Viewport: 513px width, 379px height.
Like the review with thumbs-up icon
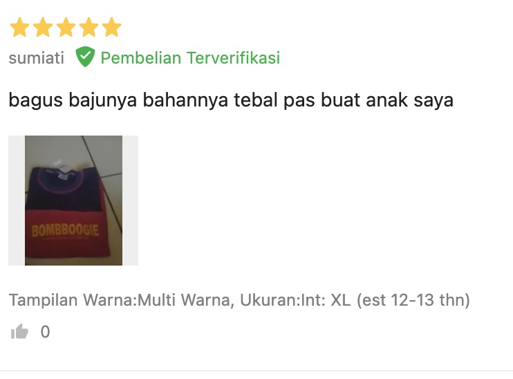(19, 331)
